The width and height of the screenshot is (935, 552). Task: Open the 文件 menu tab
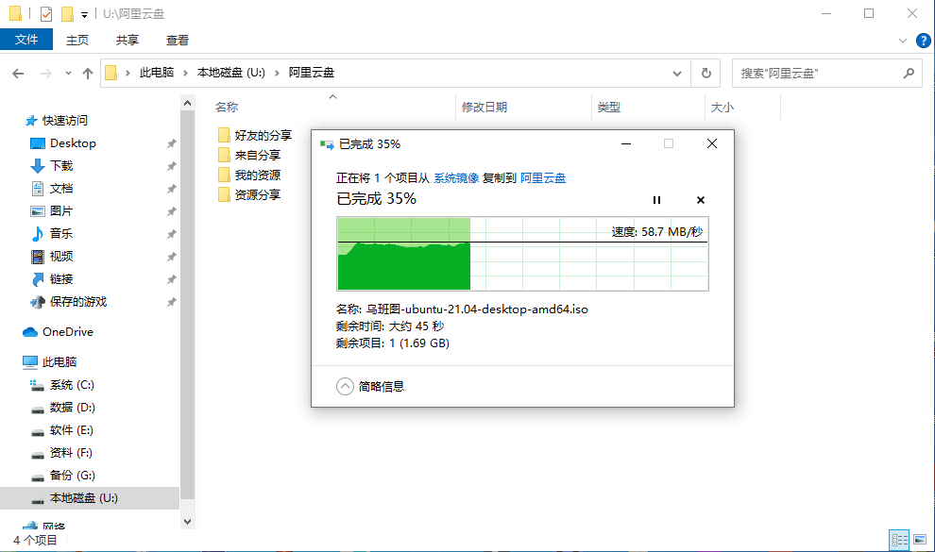pos(26,40)
